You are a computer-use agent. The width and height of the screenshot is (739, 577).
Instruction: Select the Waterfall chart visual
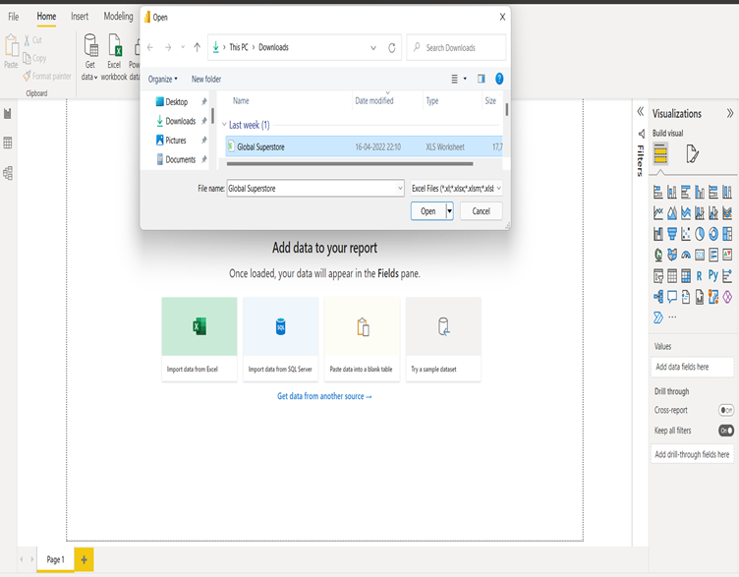[658, 234]
